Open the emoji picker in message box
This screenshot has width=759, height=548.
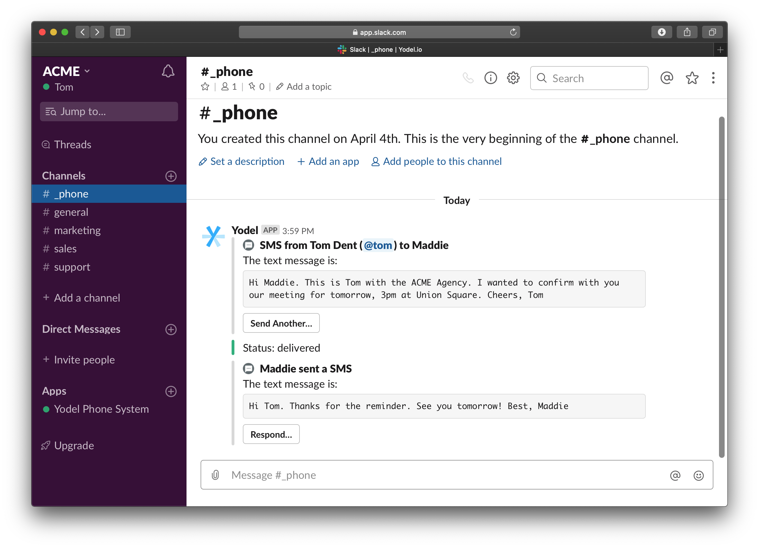click(x=698, y=475)
